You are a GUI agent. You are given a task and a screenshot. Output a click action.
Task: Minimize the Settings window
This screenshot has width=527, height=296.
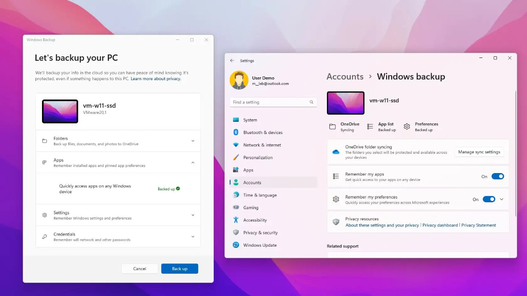481,58
